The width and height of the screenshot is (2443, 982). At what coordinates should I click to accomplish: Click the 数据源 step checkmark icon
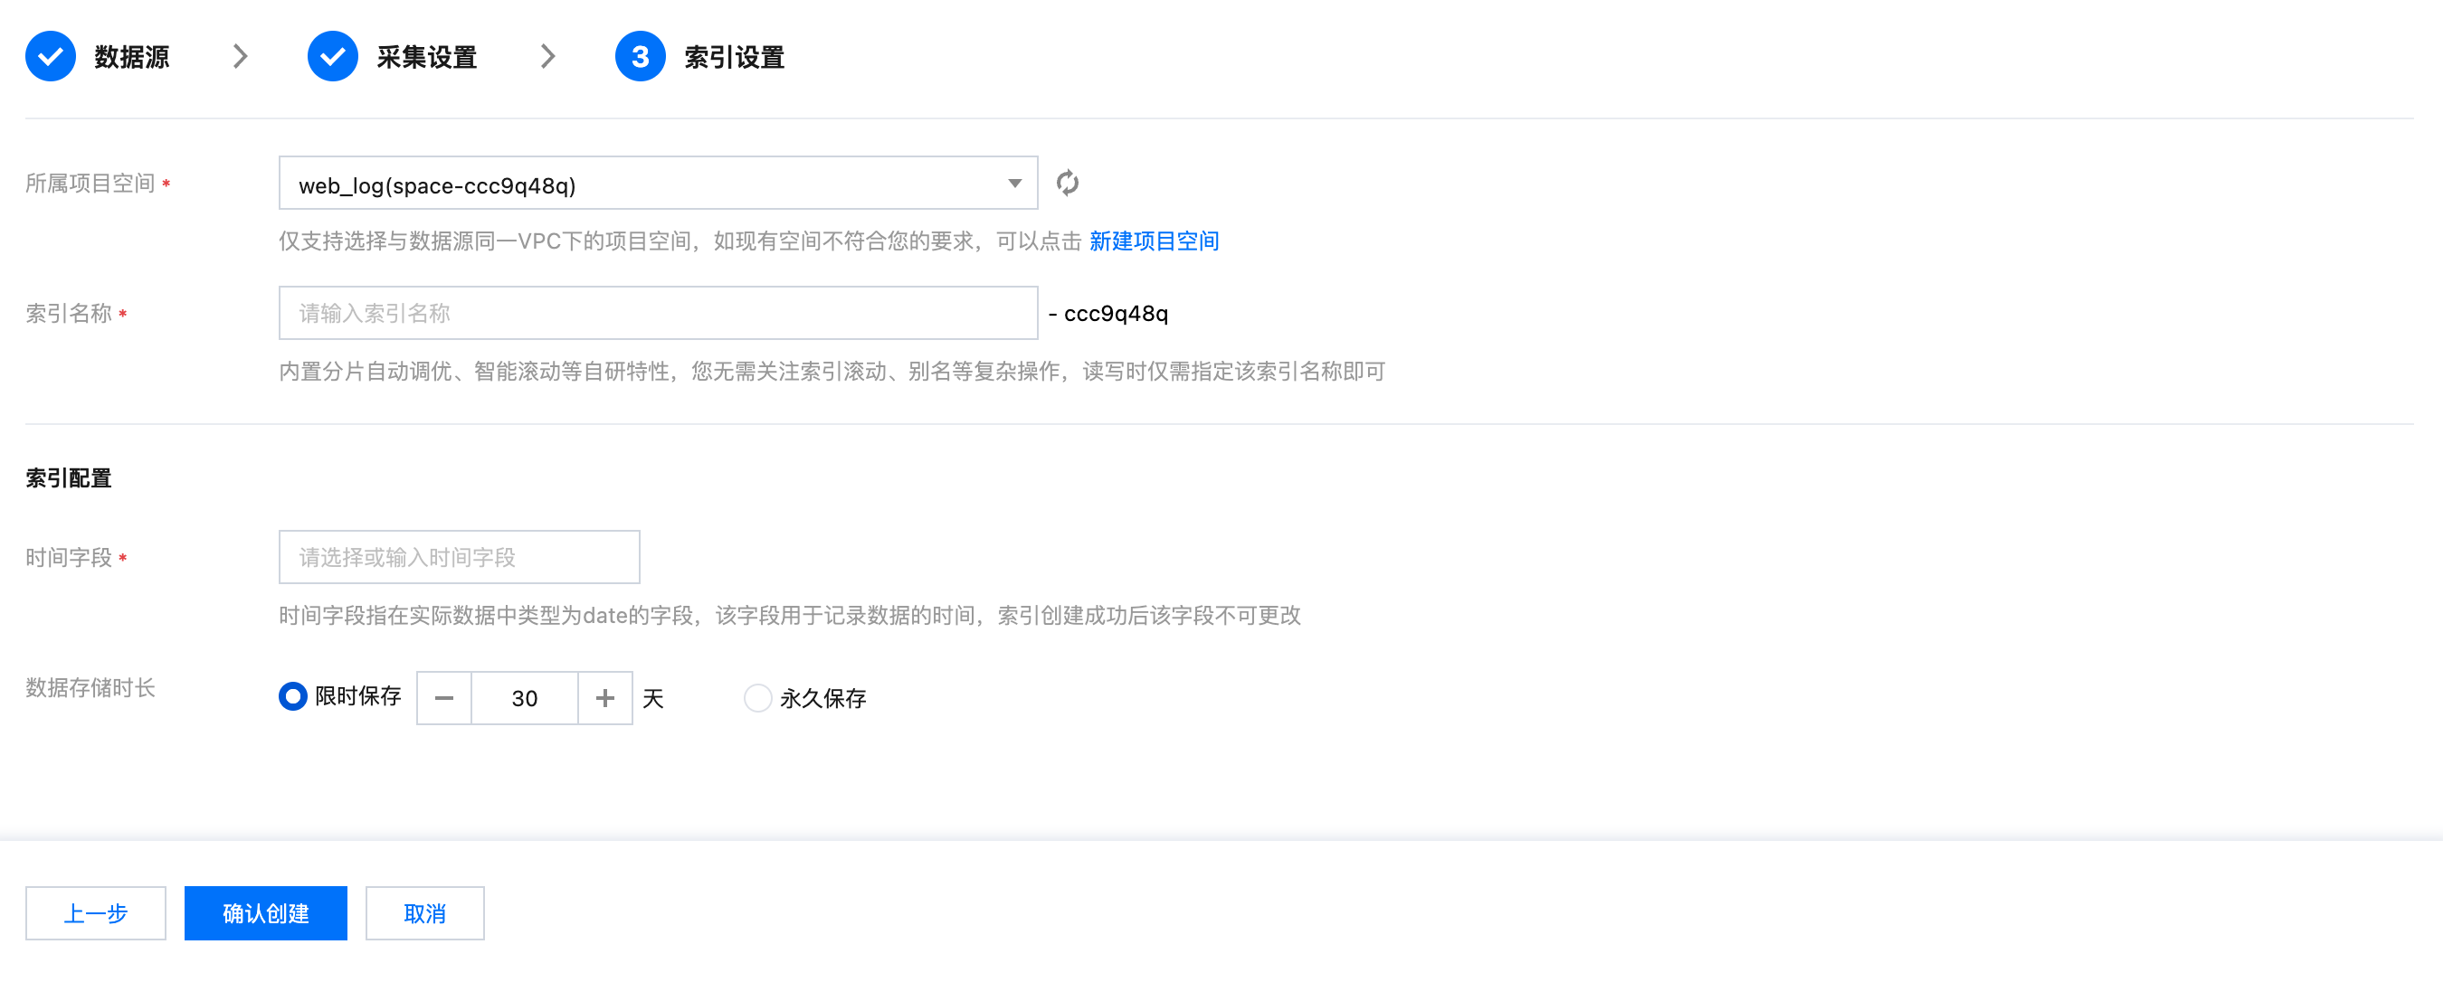point(51,57)
